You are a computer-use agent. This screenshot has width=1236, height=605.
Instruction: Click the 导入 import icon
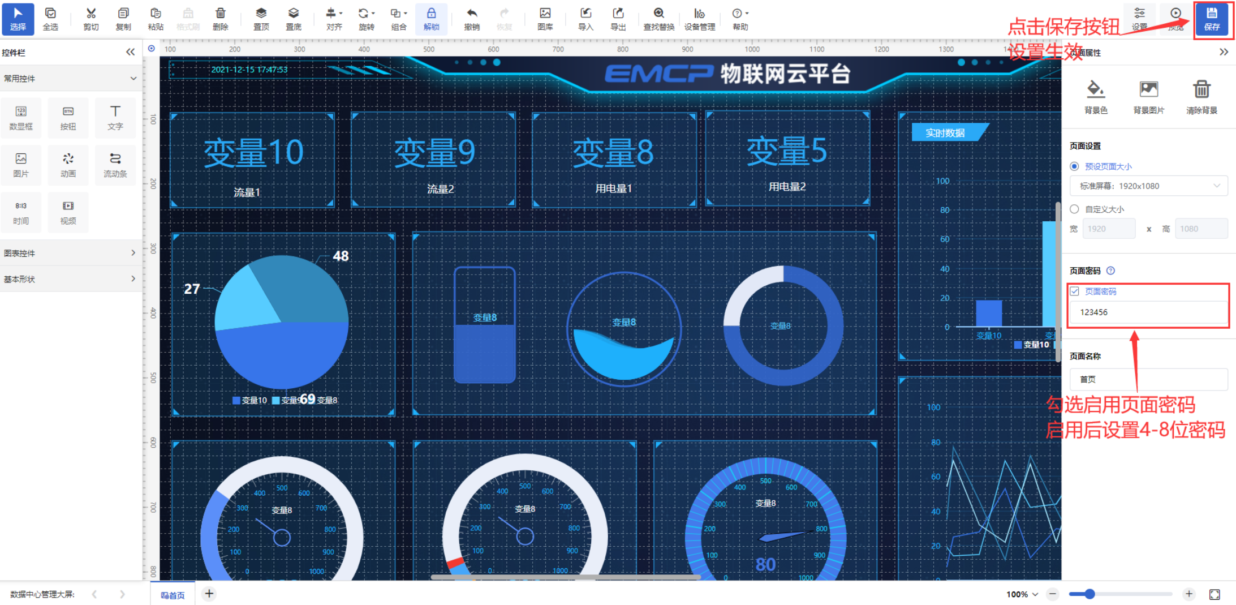click(585, 19)
